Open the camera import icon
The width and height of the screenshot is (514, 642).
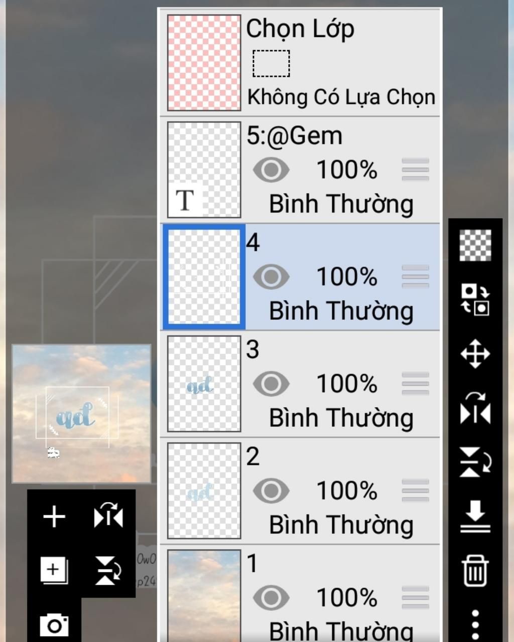point(54,625)
